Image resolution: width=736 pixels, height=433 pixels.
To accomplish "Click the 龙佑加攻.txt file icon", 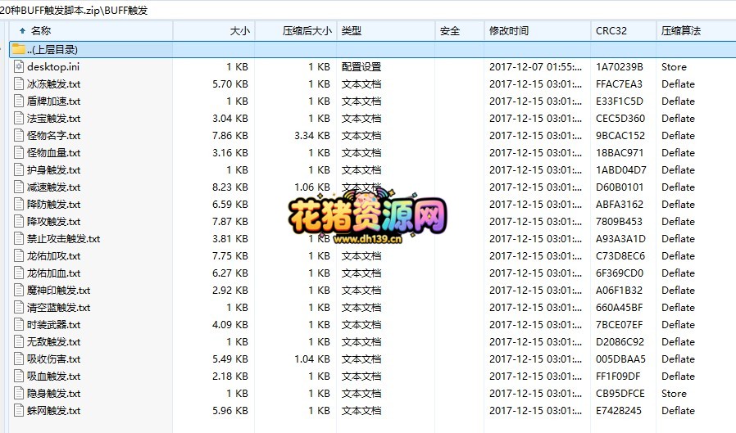I will [x=18, y=256].
